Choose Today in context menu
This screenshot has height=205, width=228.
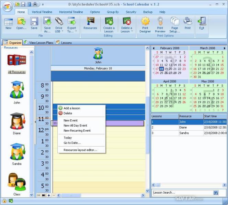(81, 138)
